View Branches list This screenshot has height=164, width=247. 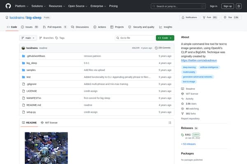[47, 38]
